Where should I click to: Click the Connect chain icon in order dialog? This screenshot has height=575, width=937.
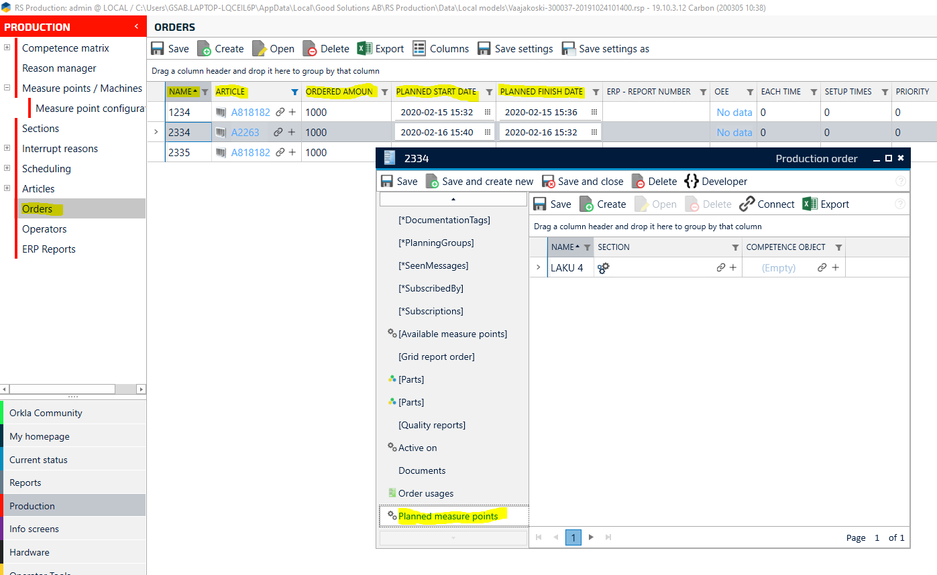click(747, 204)
